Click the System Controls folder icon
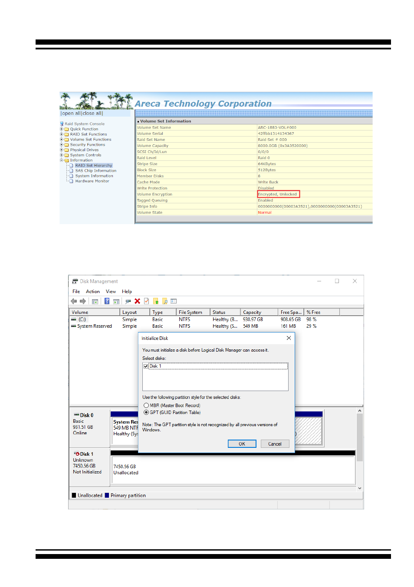This screenshot has width=414, height=587. pos(67,155)
